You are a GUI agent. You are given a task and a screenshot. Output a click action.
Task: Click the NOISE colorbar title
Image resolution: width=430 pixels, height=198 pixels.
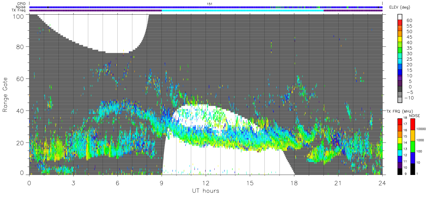(x=414, y=116)
